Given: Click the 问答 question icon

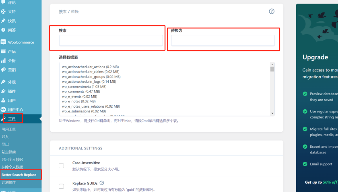Looking at the screenshot, I should tap(3, 30).
